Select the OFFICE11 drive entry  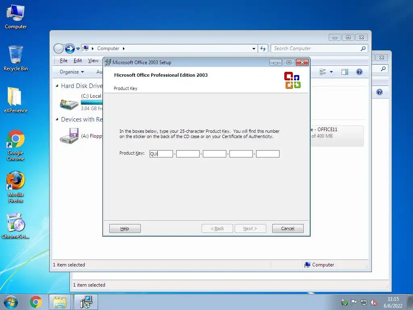click(x=337, y=136)
